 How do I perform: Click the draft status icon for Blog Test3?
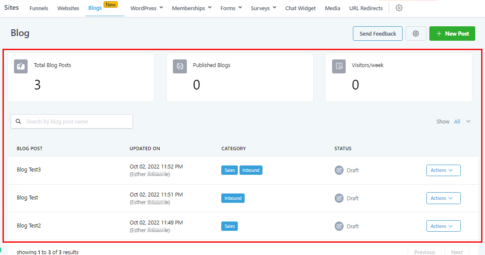tap(339, 170)
